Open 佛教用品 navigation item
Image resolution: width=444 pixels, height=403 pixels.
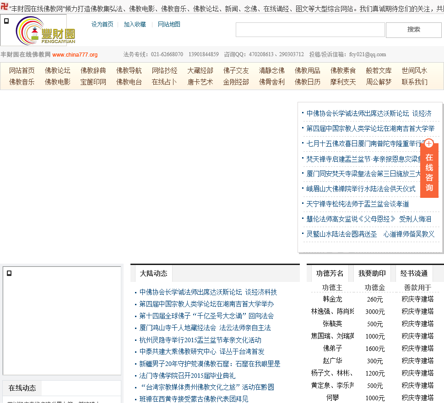click(x=307, y=70)
